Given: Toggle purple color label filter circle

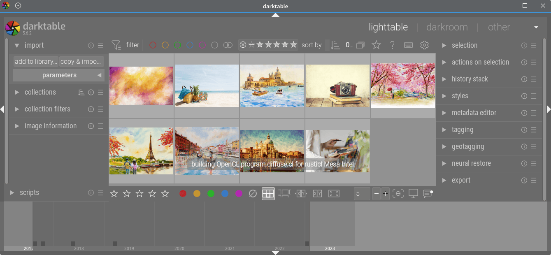Looking at the screenshot, I should pos(202,45).
